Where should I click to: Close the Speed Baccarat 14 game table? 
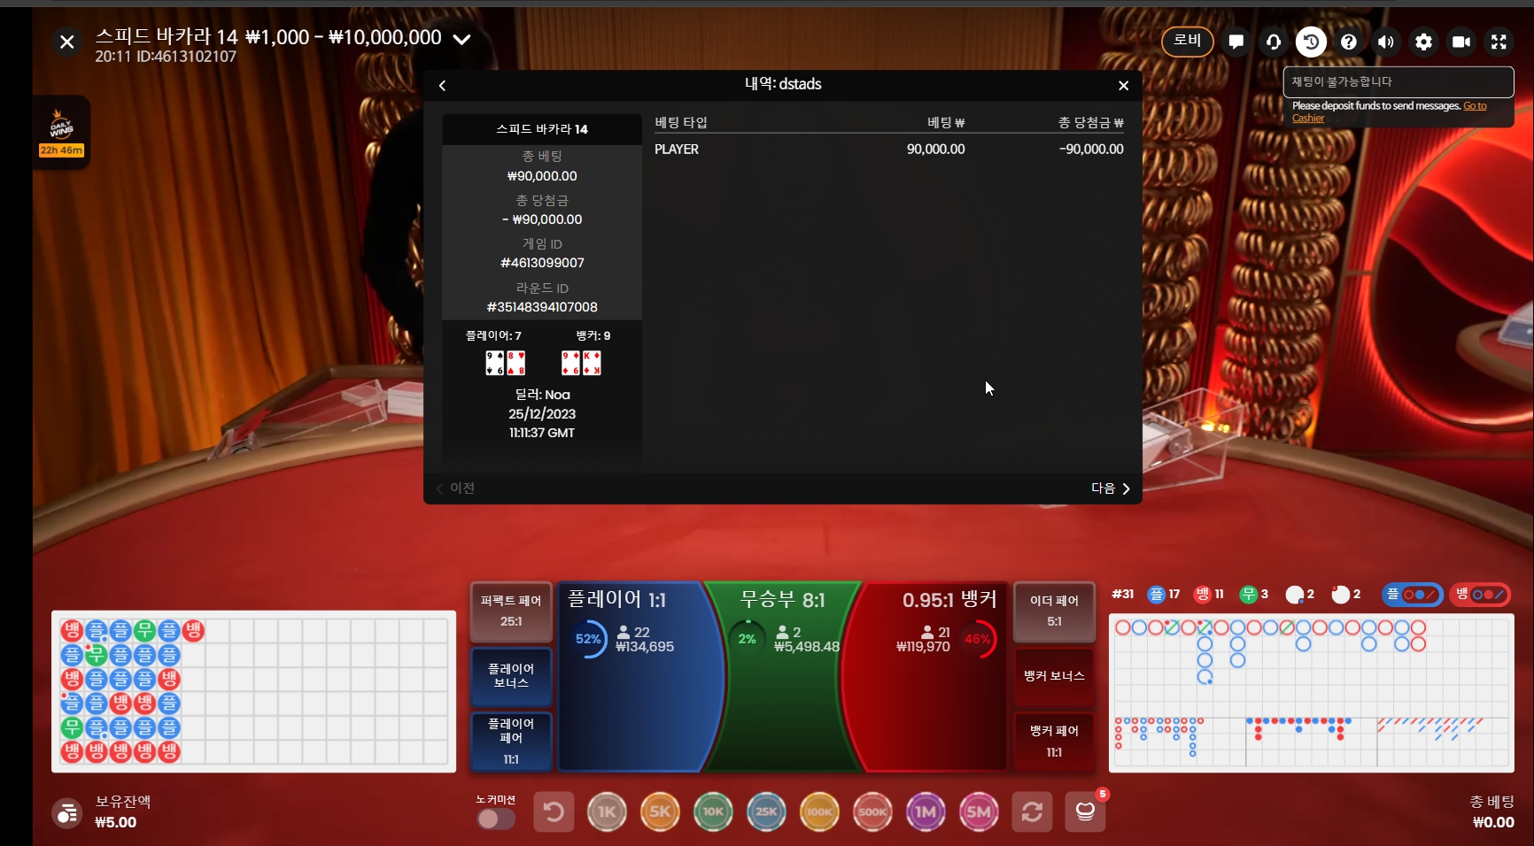click(66, 42)
